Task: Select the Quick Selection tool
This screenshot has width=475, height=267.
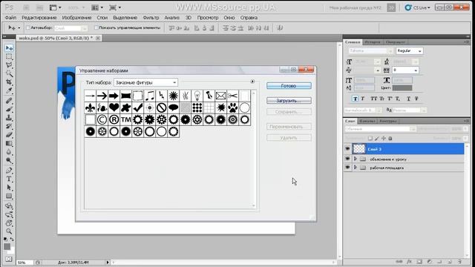Action: pyautogui.click(x=9, y=73)
